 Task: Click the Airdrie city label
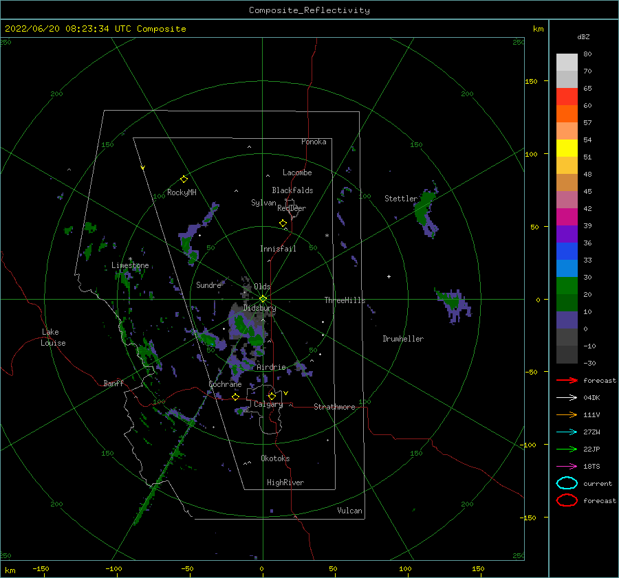pos(271,367)
